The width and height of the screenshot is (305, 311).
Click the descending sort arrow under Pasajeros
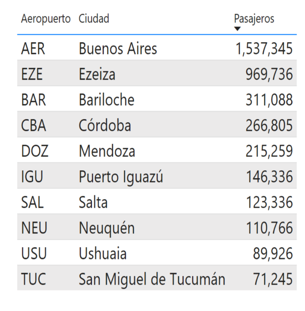coord(238,29)
